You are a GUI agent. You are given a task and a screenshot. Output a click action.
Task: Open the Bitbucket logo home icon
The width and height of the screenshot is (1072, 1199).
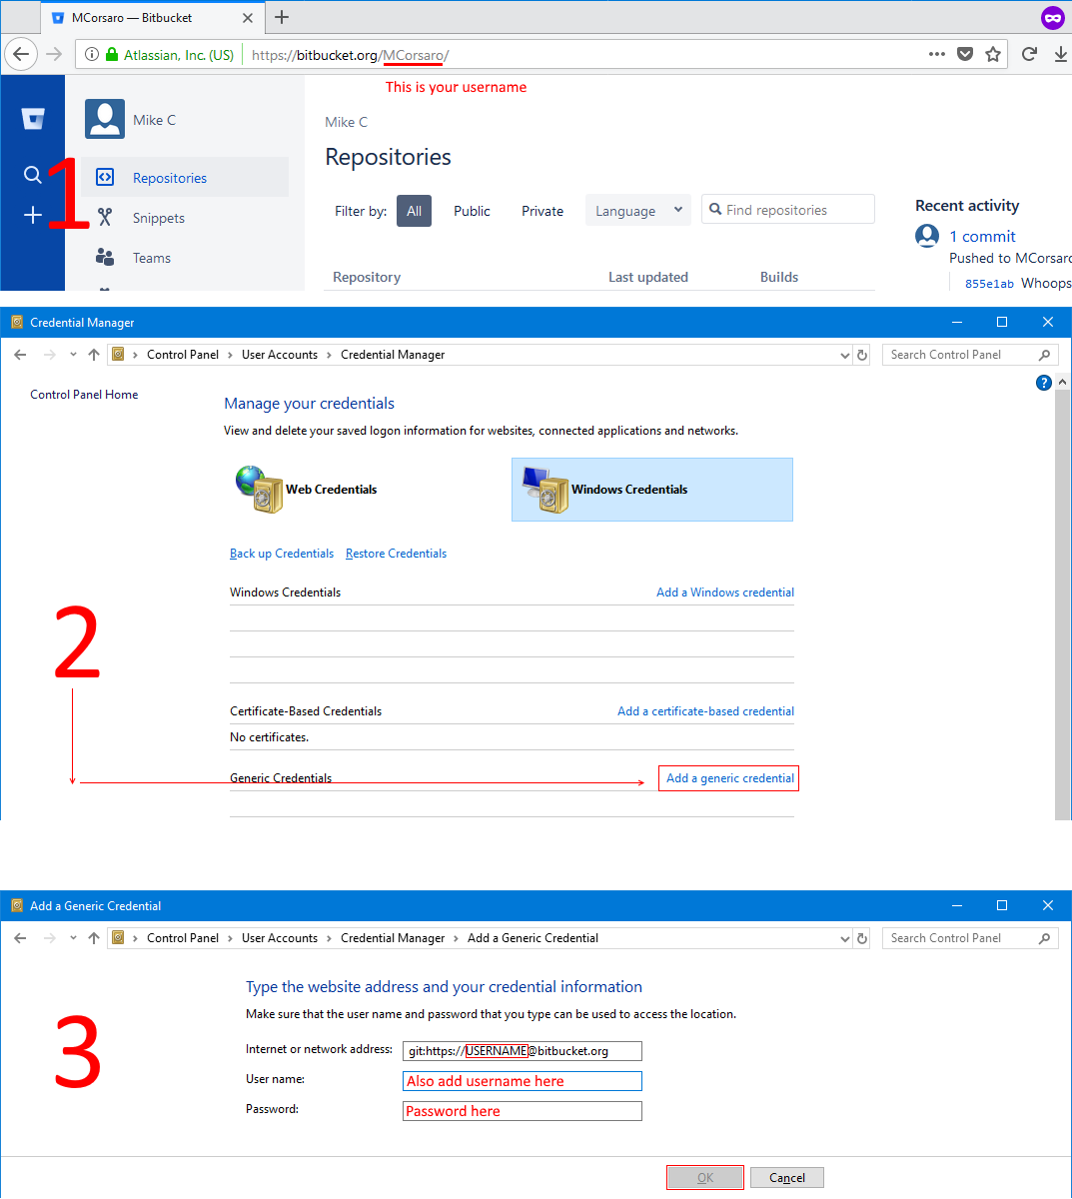[33, 118]
